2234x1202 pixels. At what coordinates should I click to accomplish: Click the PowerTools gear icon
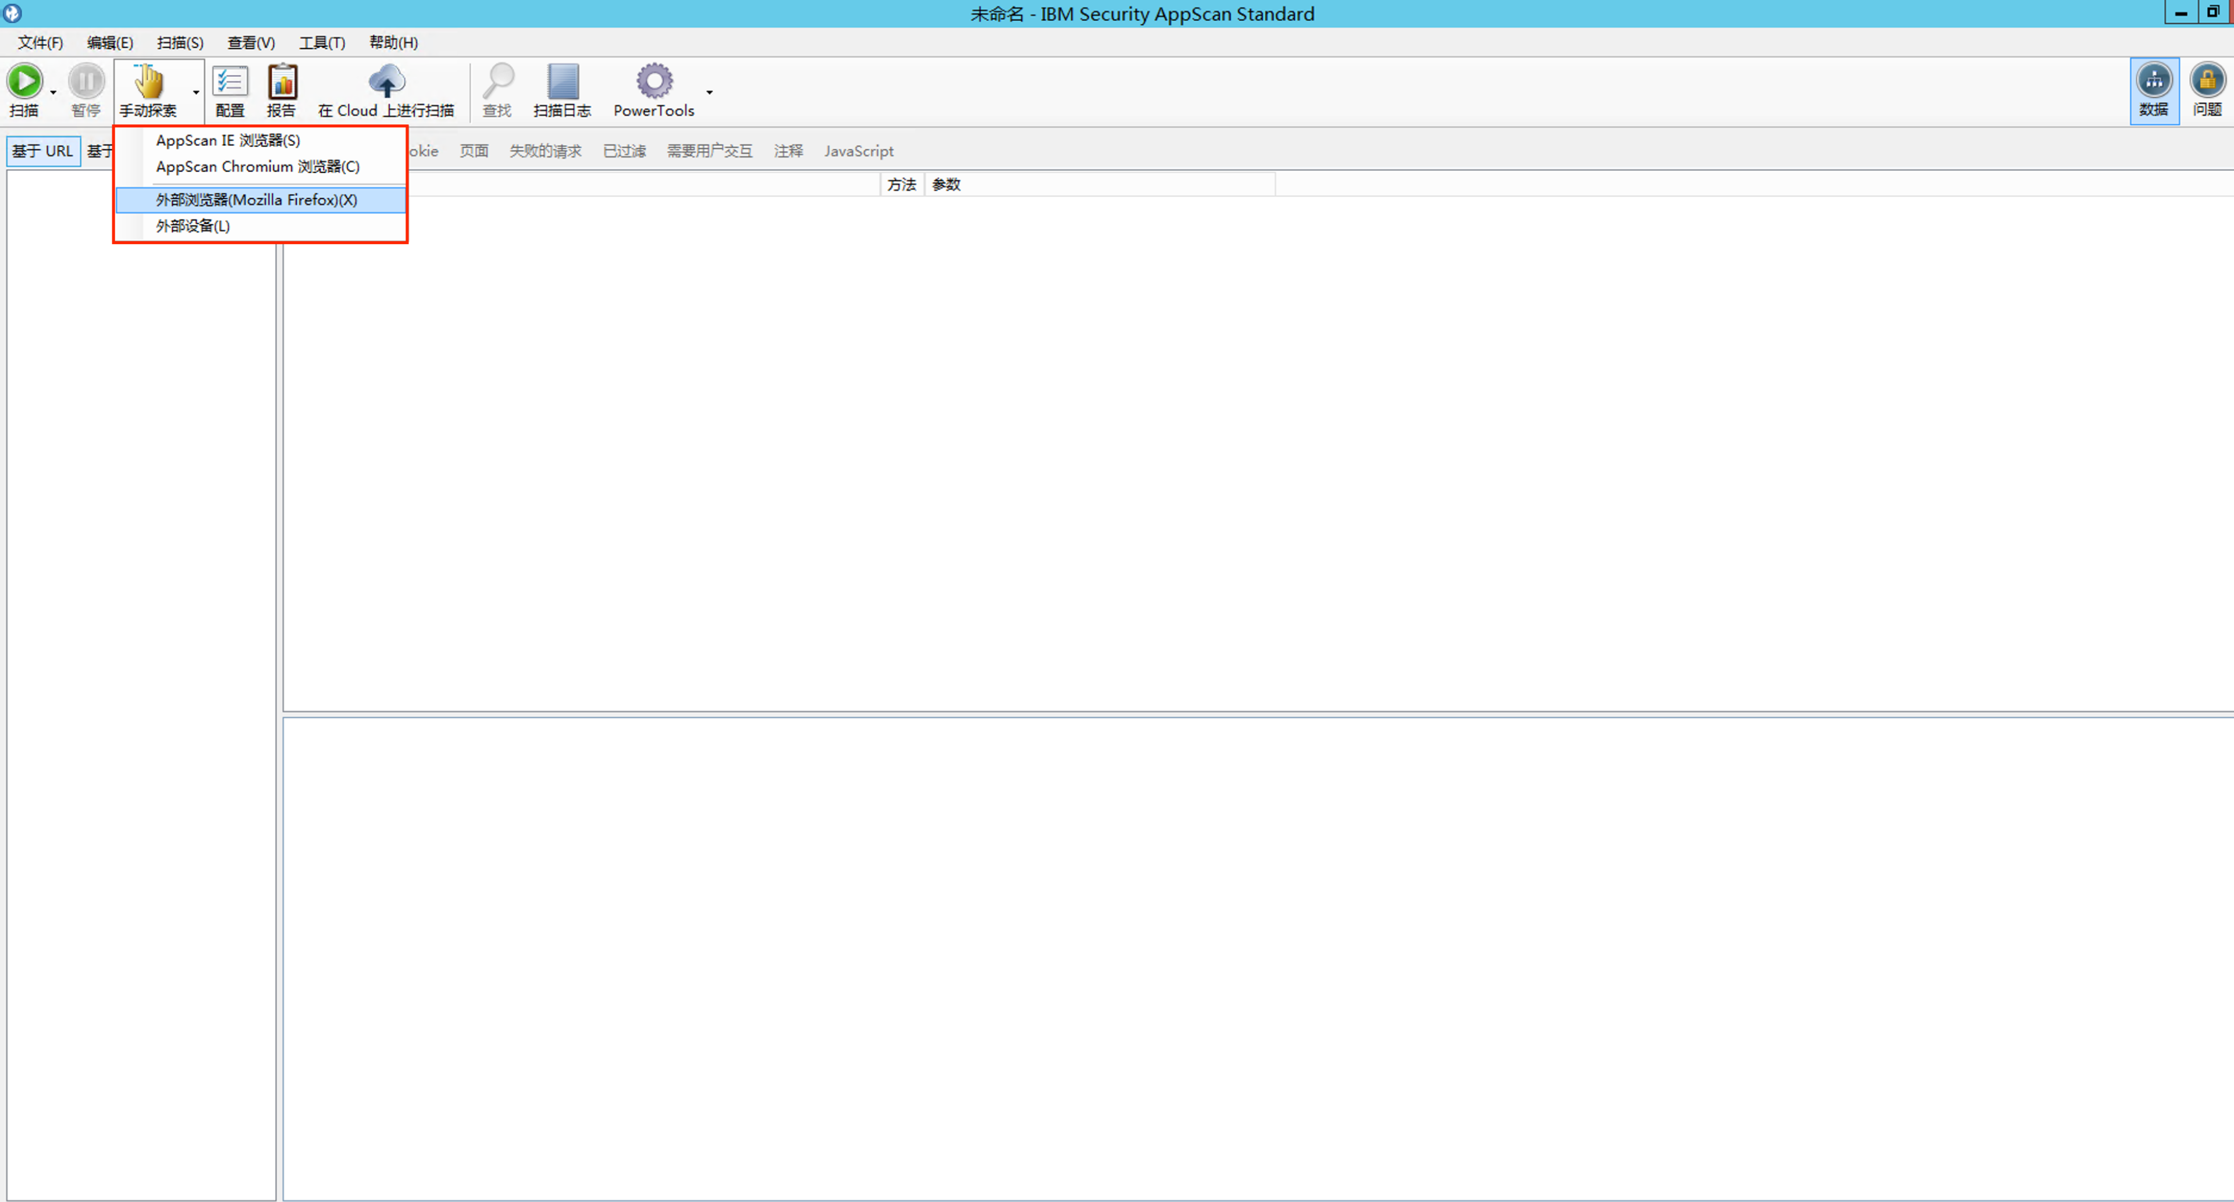coord(654,81)
